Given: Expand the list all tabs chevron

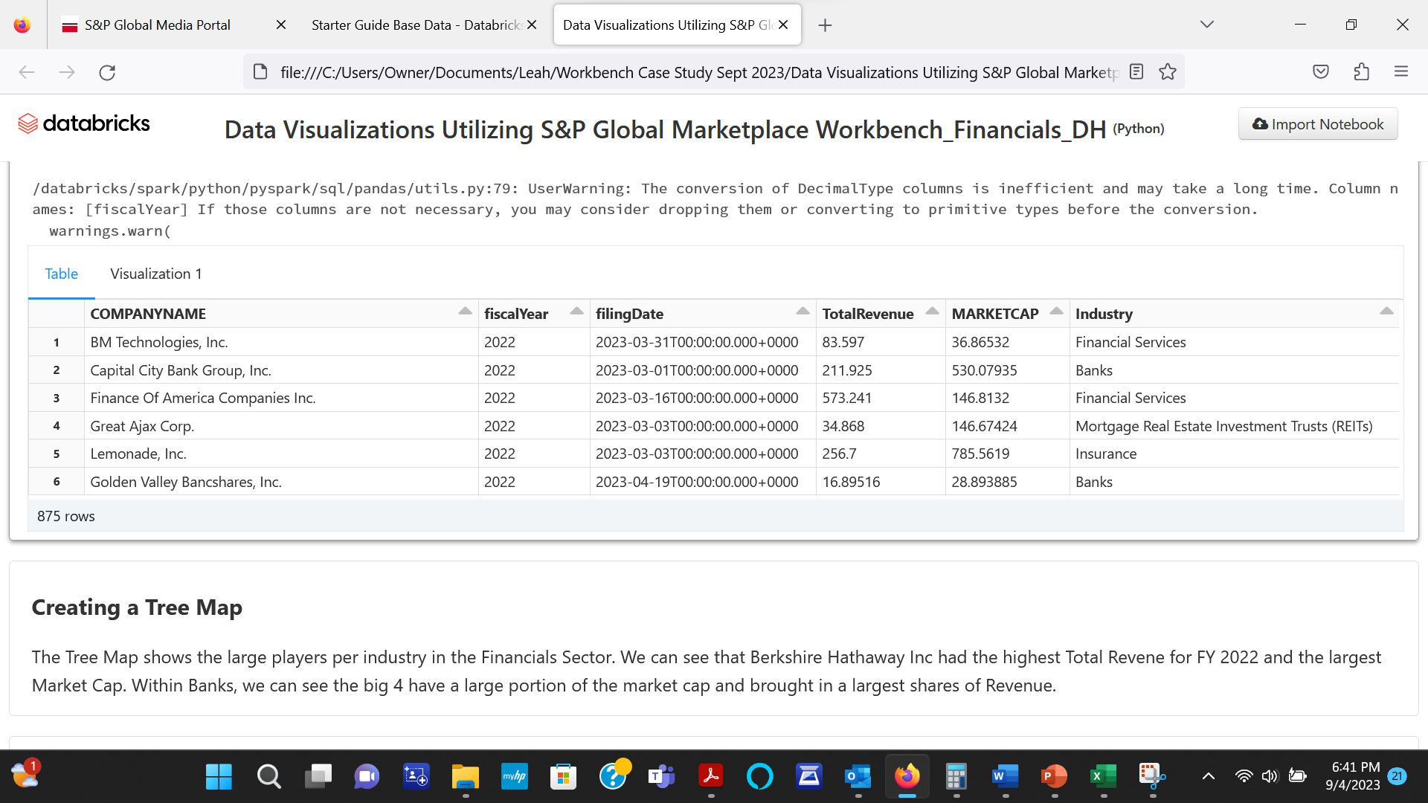Looking at the screenshot, I should 1207,25.
